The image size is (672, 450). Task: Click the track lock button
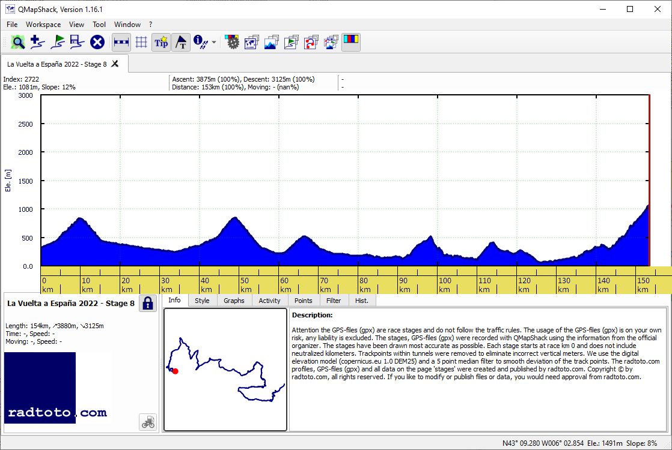click(148, 303)
